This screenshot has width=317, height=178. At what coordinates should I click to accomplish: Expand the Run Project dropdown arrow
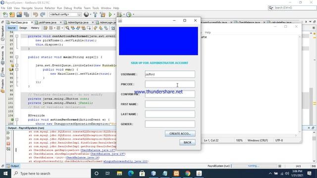click(x=114, y=14)
